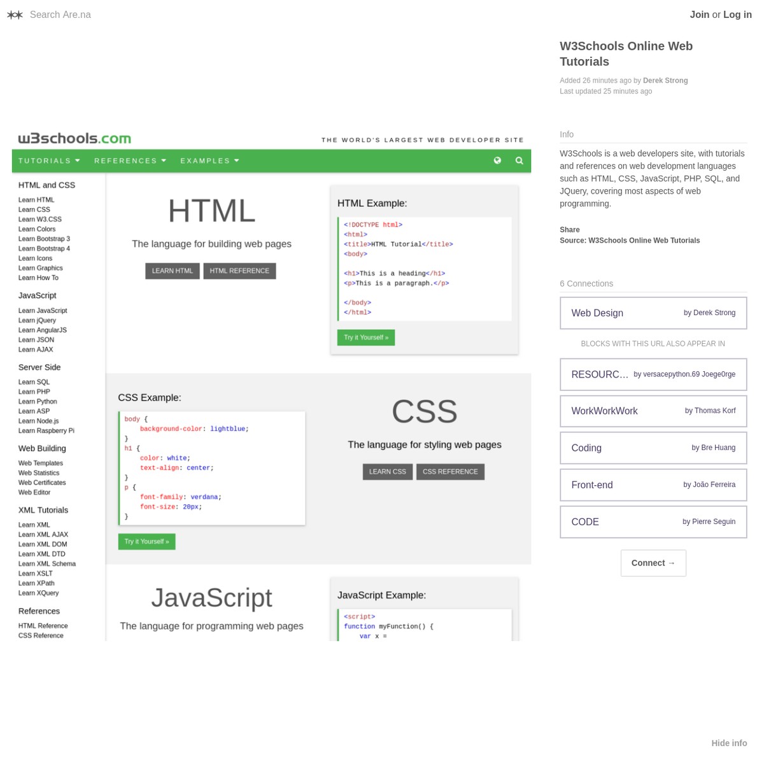Open the Web Design channel by Derek Strong
Image resolution: width=764 pixels, height=764 pixels.
click(653, 313)
